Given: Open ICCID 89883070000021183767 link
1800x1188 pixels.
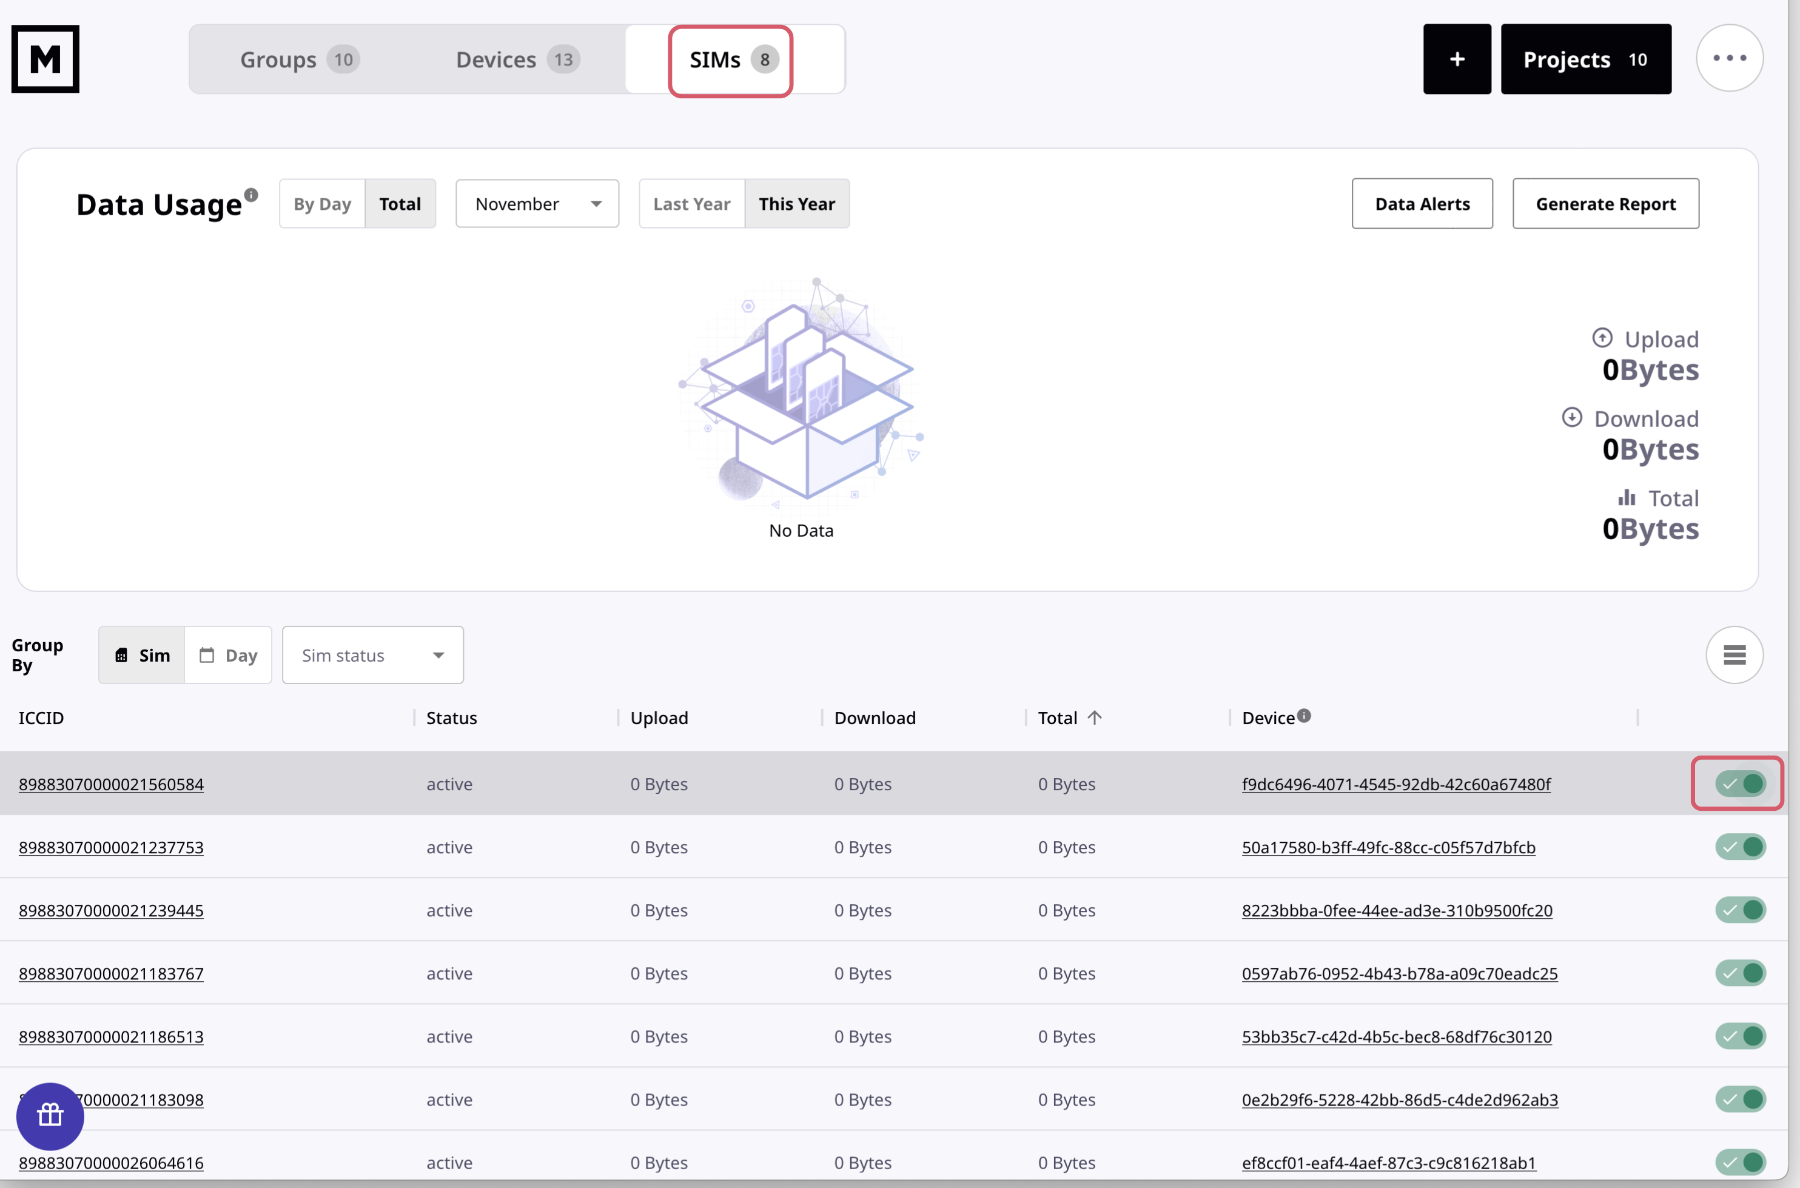Looking at the screenshot, I should click(x=112, y=973).
